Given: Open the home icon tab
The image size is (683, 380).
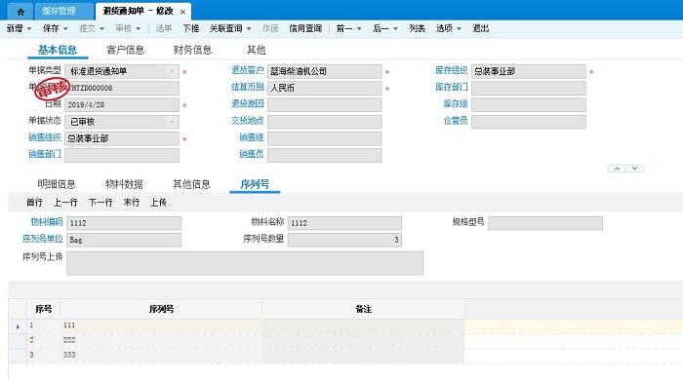Looking at the screenshot, I should coord(20,12).
